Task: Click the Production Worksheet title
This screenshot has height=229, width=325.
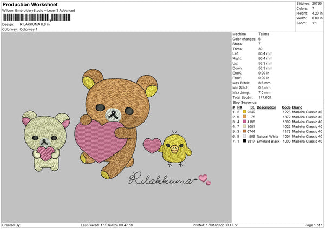Action: tap(30, 4)
